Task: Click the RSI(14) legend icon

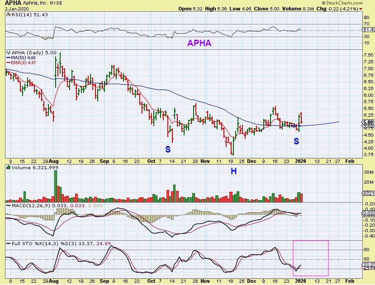Action: 9,14
